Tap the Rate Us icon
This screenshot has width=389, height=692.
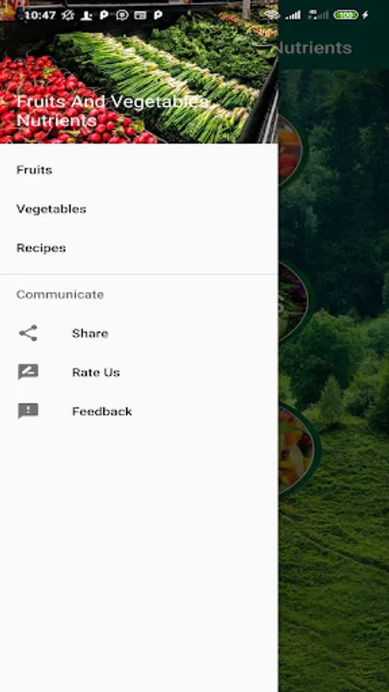click(28, 372)
